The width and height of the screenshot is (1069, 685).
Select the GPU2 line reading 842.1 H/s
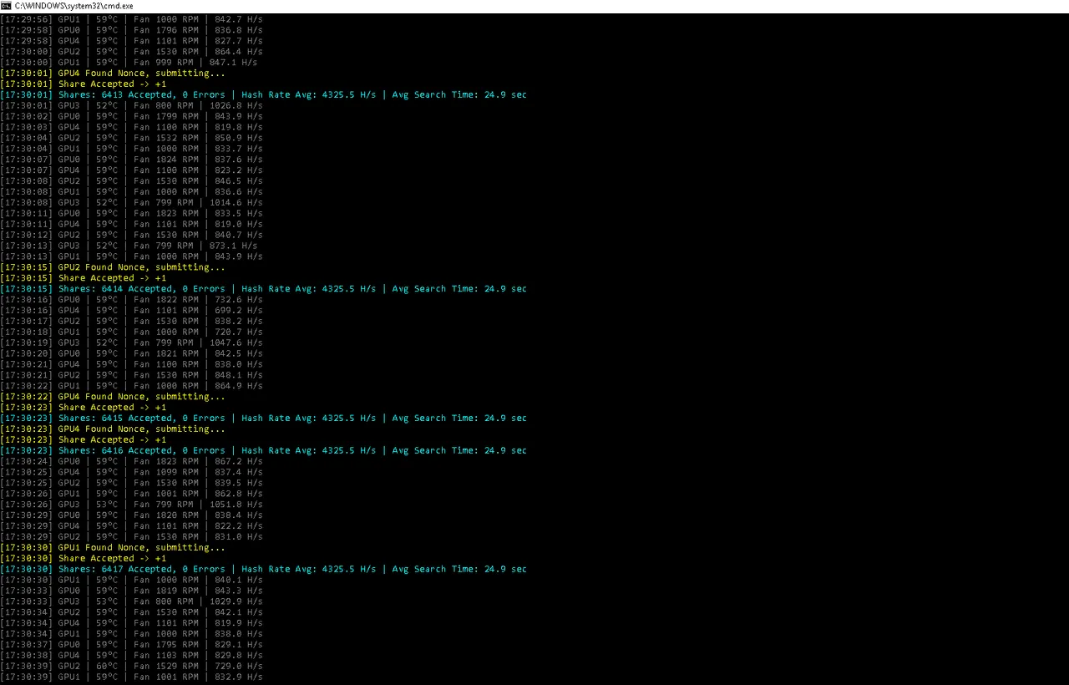click(x=131, y=612)
